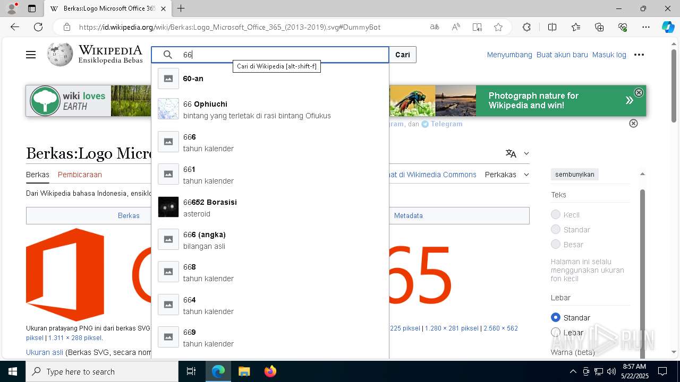Open Ukuran asli file link
This screenshot has height=382, width=680.
(45, 352)
